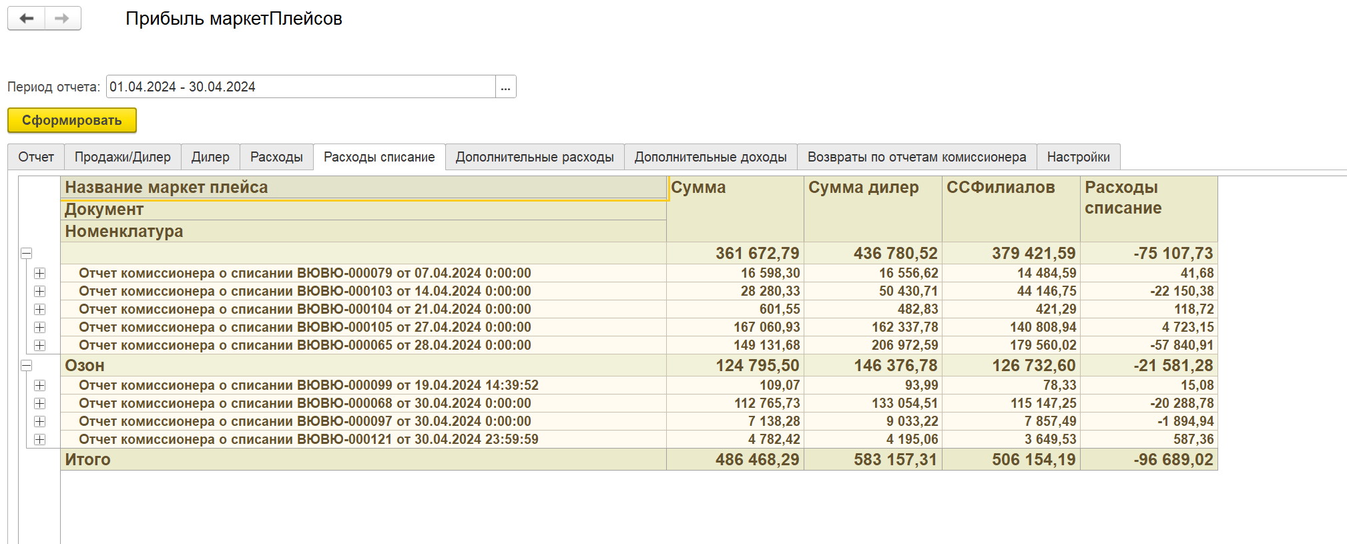Collapse the unnamed top marketplace group
This screenshot has width=1347, height=544.
27,254
